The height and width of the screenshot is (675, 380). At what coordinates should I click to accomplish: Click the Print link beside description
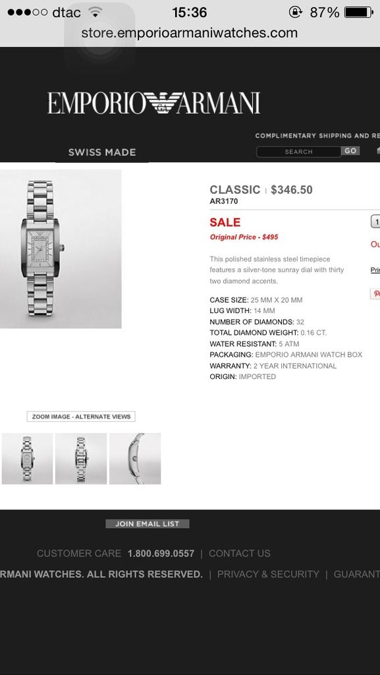pyautogui.click(x=375, y=270)
